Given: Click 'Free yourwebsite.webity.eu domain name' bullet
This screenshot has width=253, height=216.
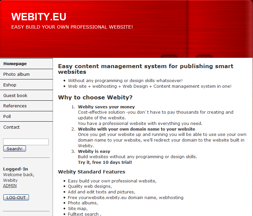Looking at the screenshot, I should (x=126, y=197).
